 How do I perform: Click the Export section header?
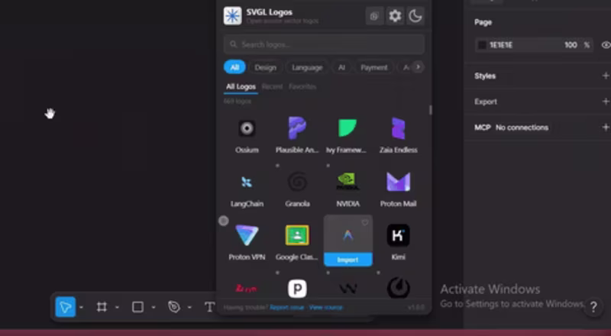[486, 102]
